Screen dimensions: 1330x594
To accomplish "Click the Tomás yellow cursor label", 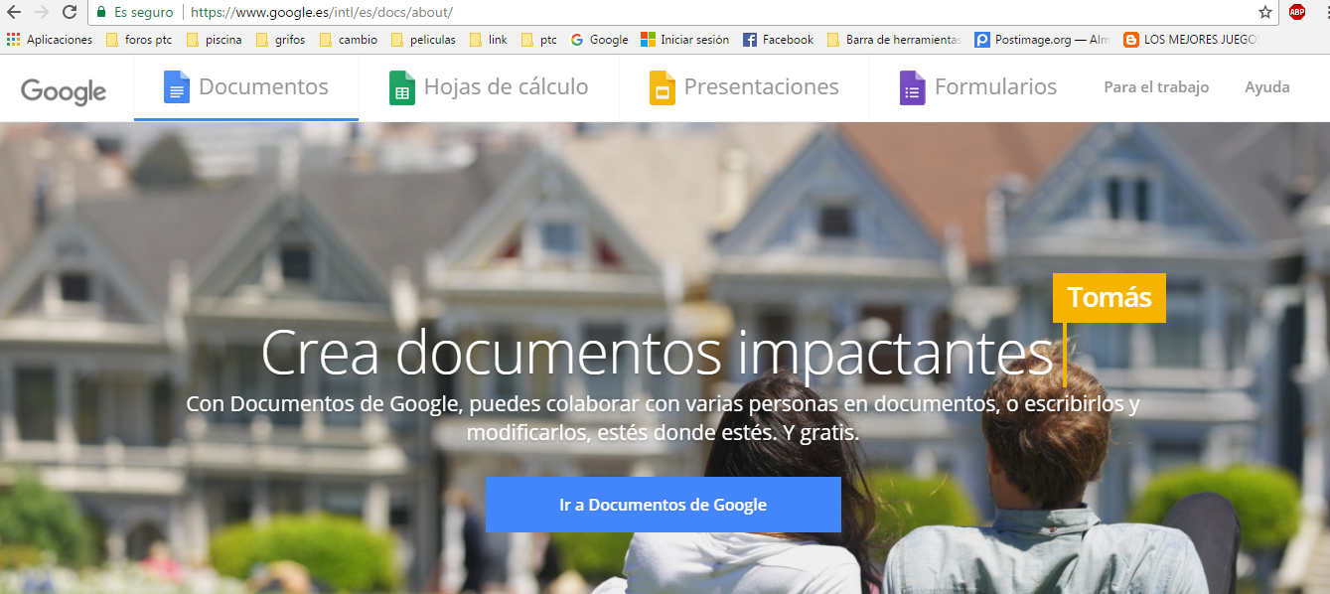I will tap(1109, 297).
